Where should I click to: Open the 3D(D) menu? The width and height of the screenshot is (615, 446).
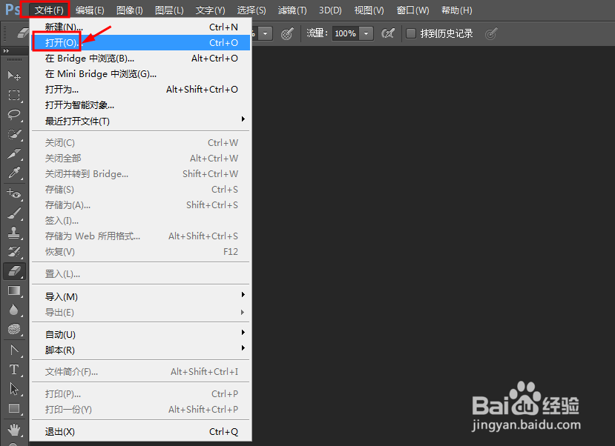pos(330,10)
